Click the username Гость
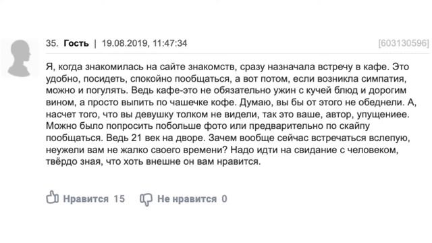This screenshot has height=243, width=432. [76, 43]
